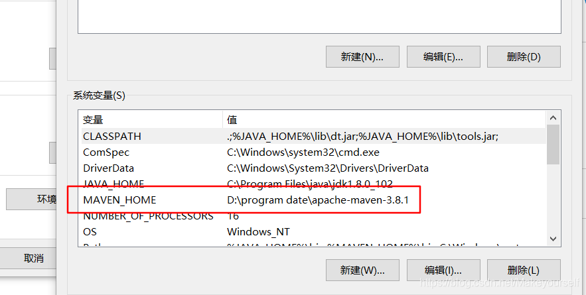Viewport: 586px width, 295px height.
Task: Select the OS variable row
Action: [x=313, y=232]
